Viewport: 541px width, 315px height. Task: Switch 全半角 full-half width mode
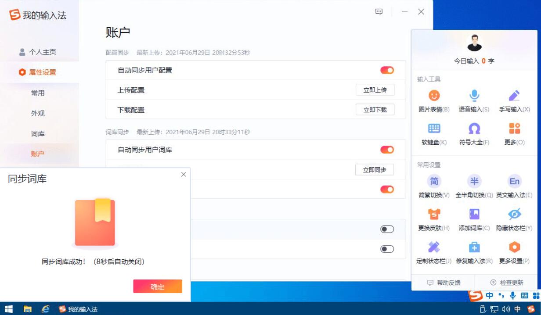pyautogui.click(x=475, y=186)
